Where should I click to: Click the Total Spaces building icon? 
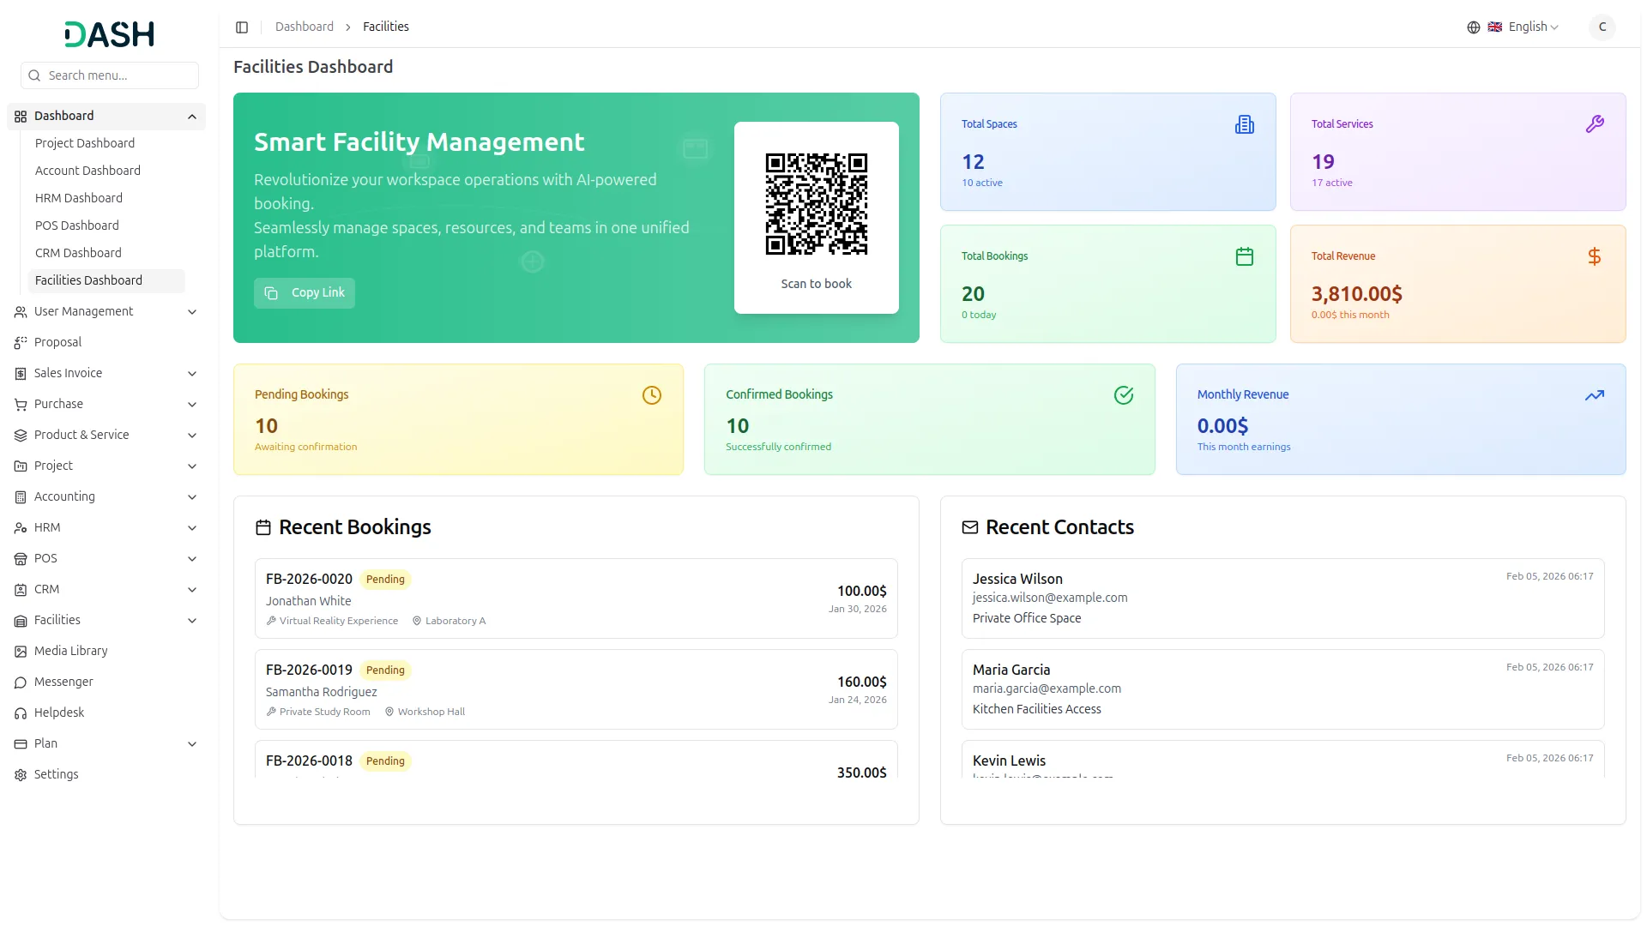[1244, 125]
